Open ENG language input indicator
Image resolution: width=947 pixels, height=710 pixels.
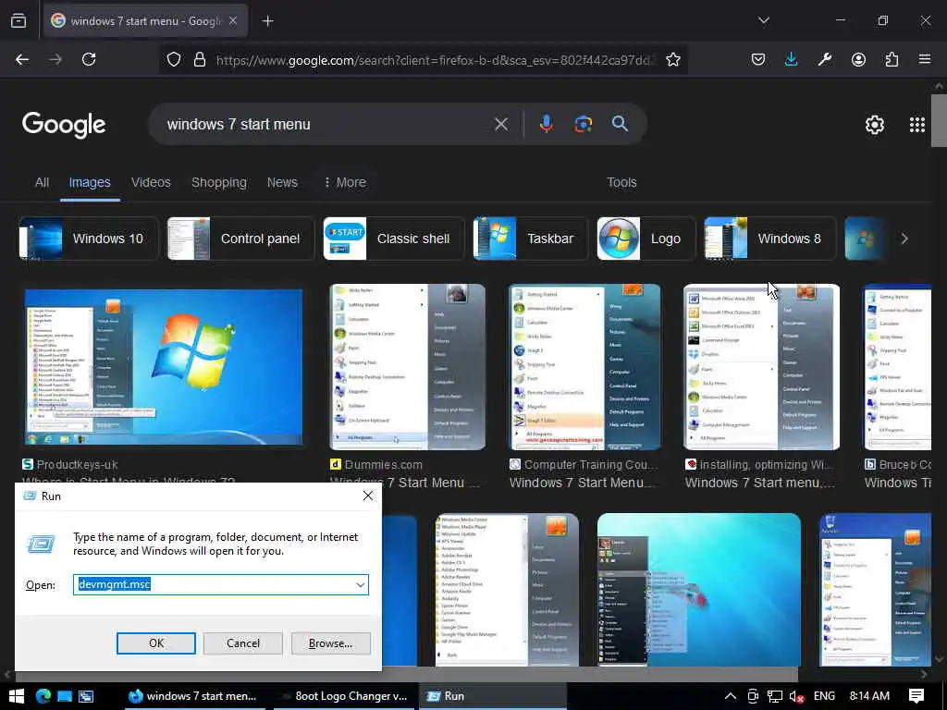824,696
